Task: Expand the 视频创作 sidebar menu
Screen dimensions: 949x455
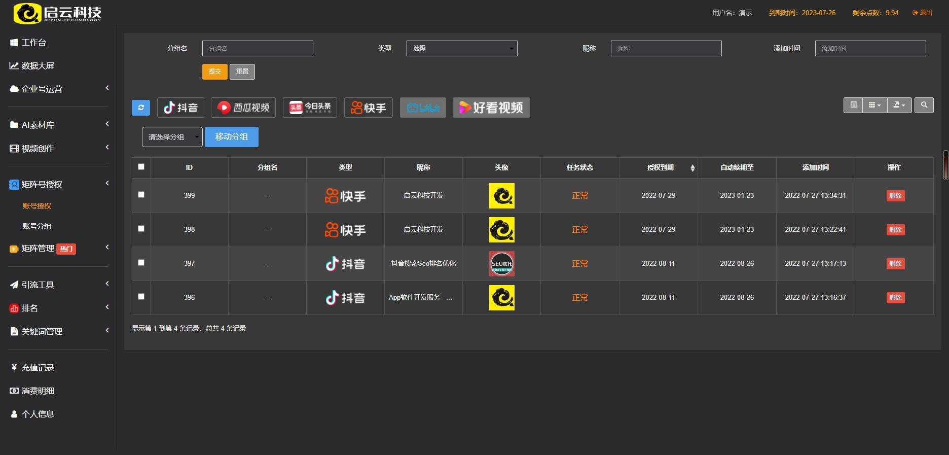Action: click(58, 148)
